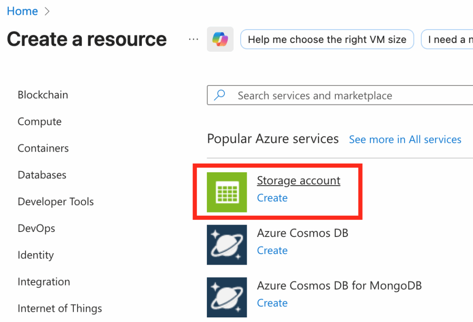Click the magnifier icon in search box
Viewport: 473px width, 322px height.
pos(220,95)
